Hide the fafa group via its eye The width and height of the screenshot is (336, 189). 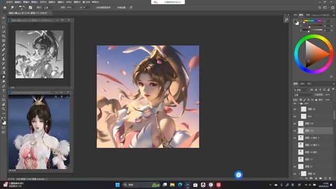pos(295,103)
